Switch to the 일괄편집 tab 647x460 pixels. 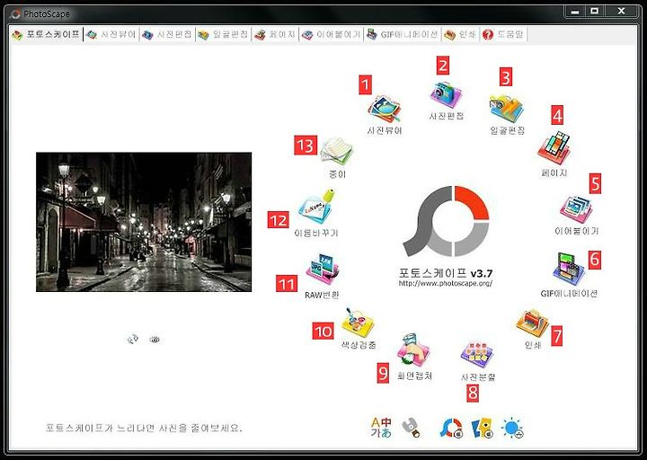223,35
